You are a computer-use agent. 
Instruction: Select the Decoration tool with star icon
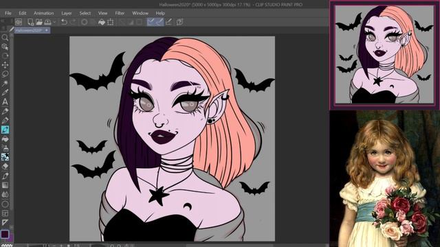point(5,157)
